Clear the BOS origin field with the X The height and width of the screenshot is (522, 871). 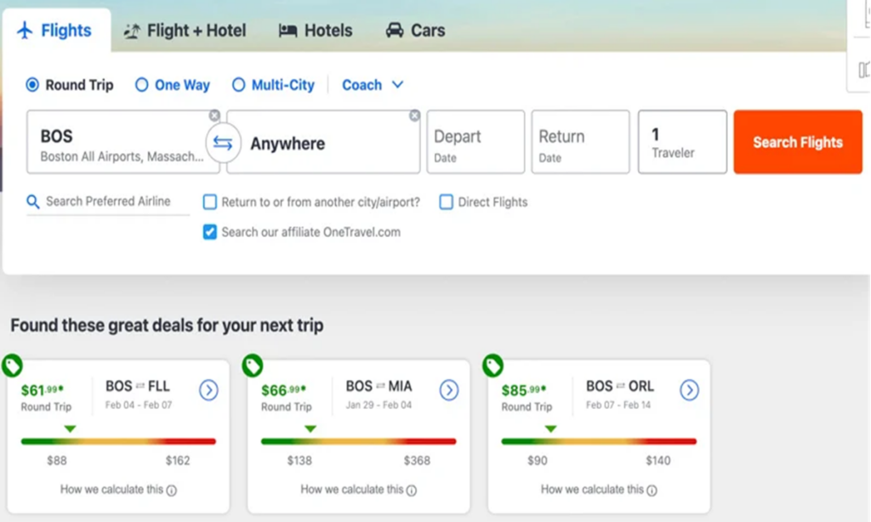(214, 116)
